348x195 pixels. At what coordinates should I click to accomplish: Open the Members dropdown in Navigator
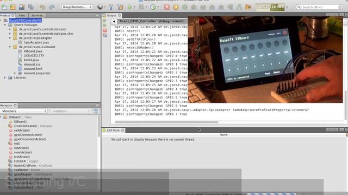(24, 111)
